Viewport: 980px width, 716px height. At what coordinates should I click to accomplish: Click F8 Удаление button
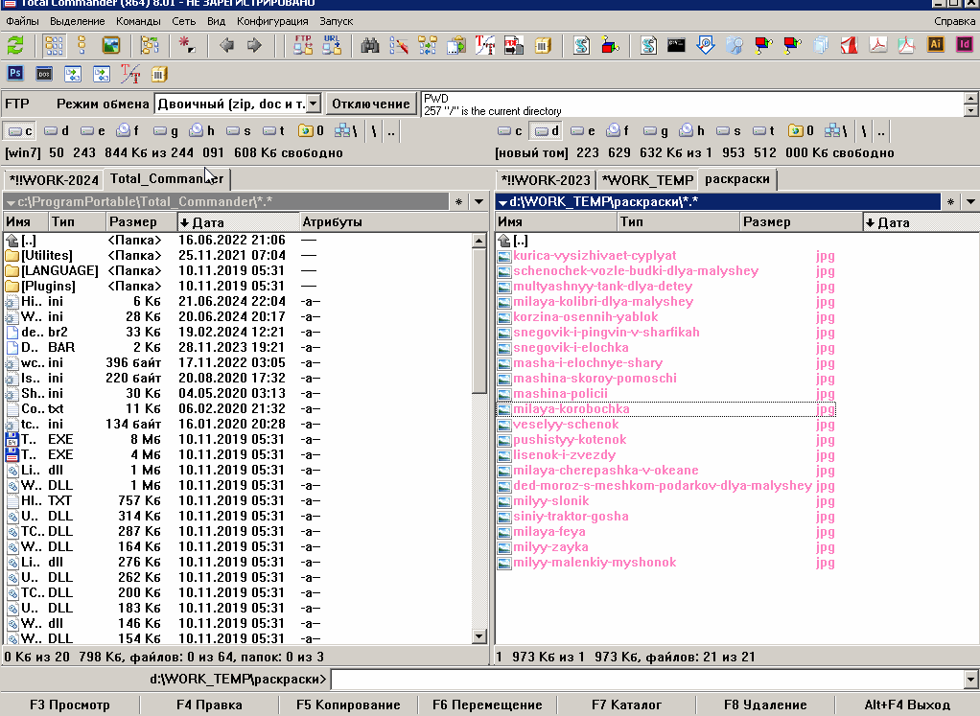coord(765,704)
